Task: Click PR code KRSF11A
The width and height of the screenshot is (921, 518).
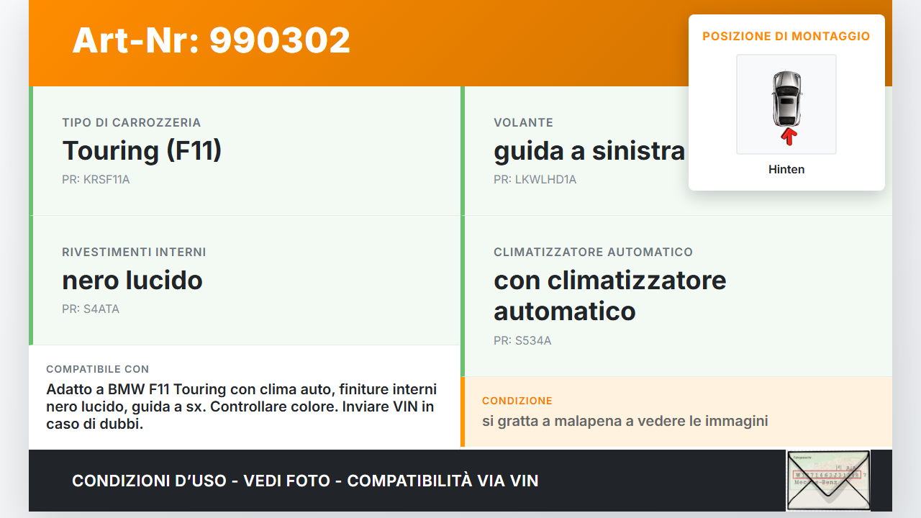Action: [96, 179]
